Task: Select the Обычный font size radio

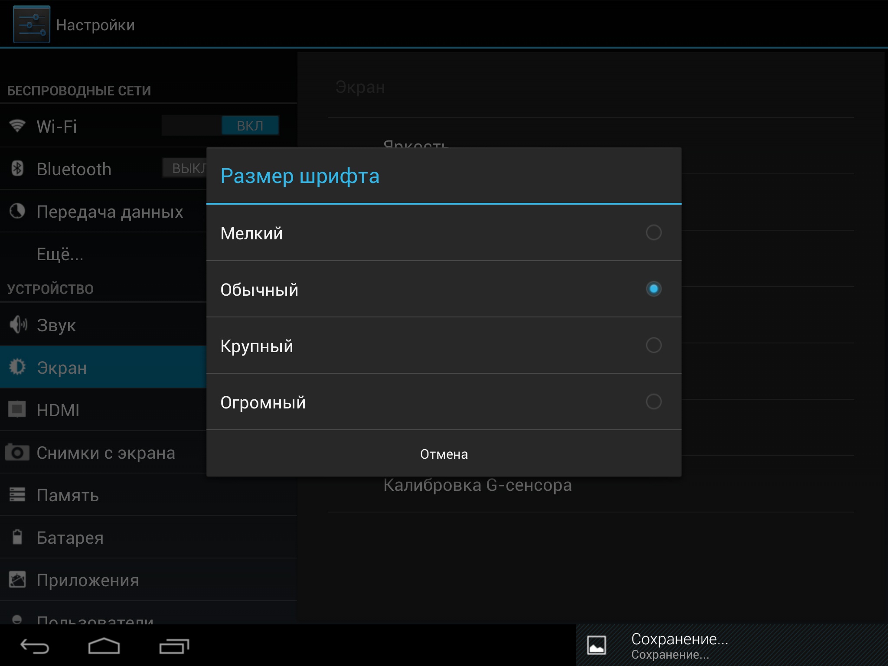Action: [x=653, y=289]
